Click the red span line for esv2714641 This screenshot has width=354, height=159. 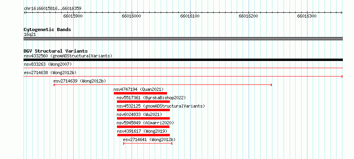[148, 143]
